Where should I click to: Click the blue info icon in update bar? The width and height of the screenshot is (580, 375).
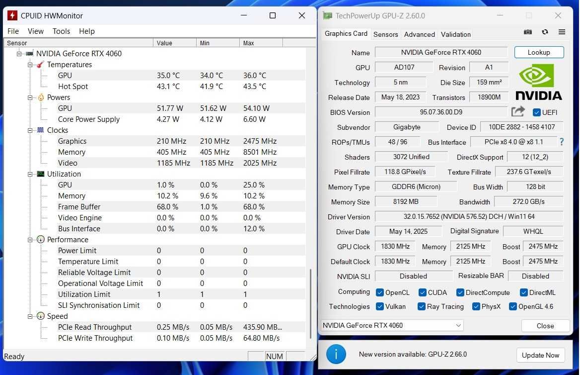pos(336,354)
